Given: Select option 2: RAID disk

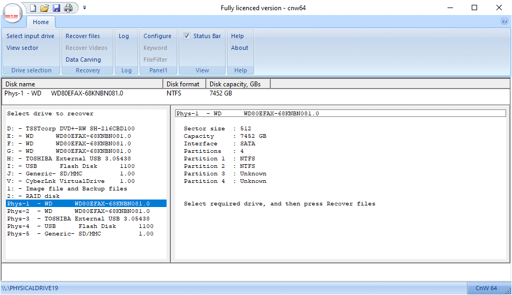Looking at the screenshot, I should pos(33,196).
